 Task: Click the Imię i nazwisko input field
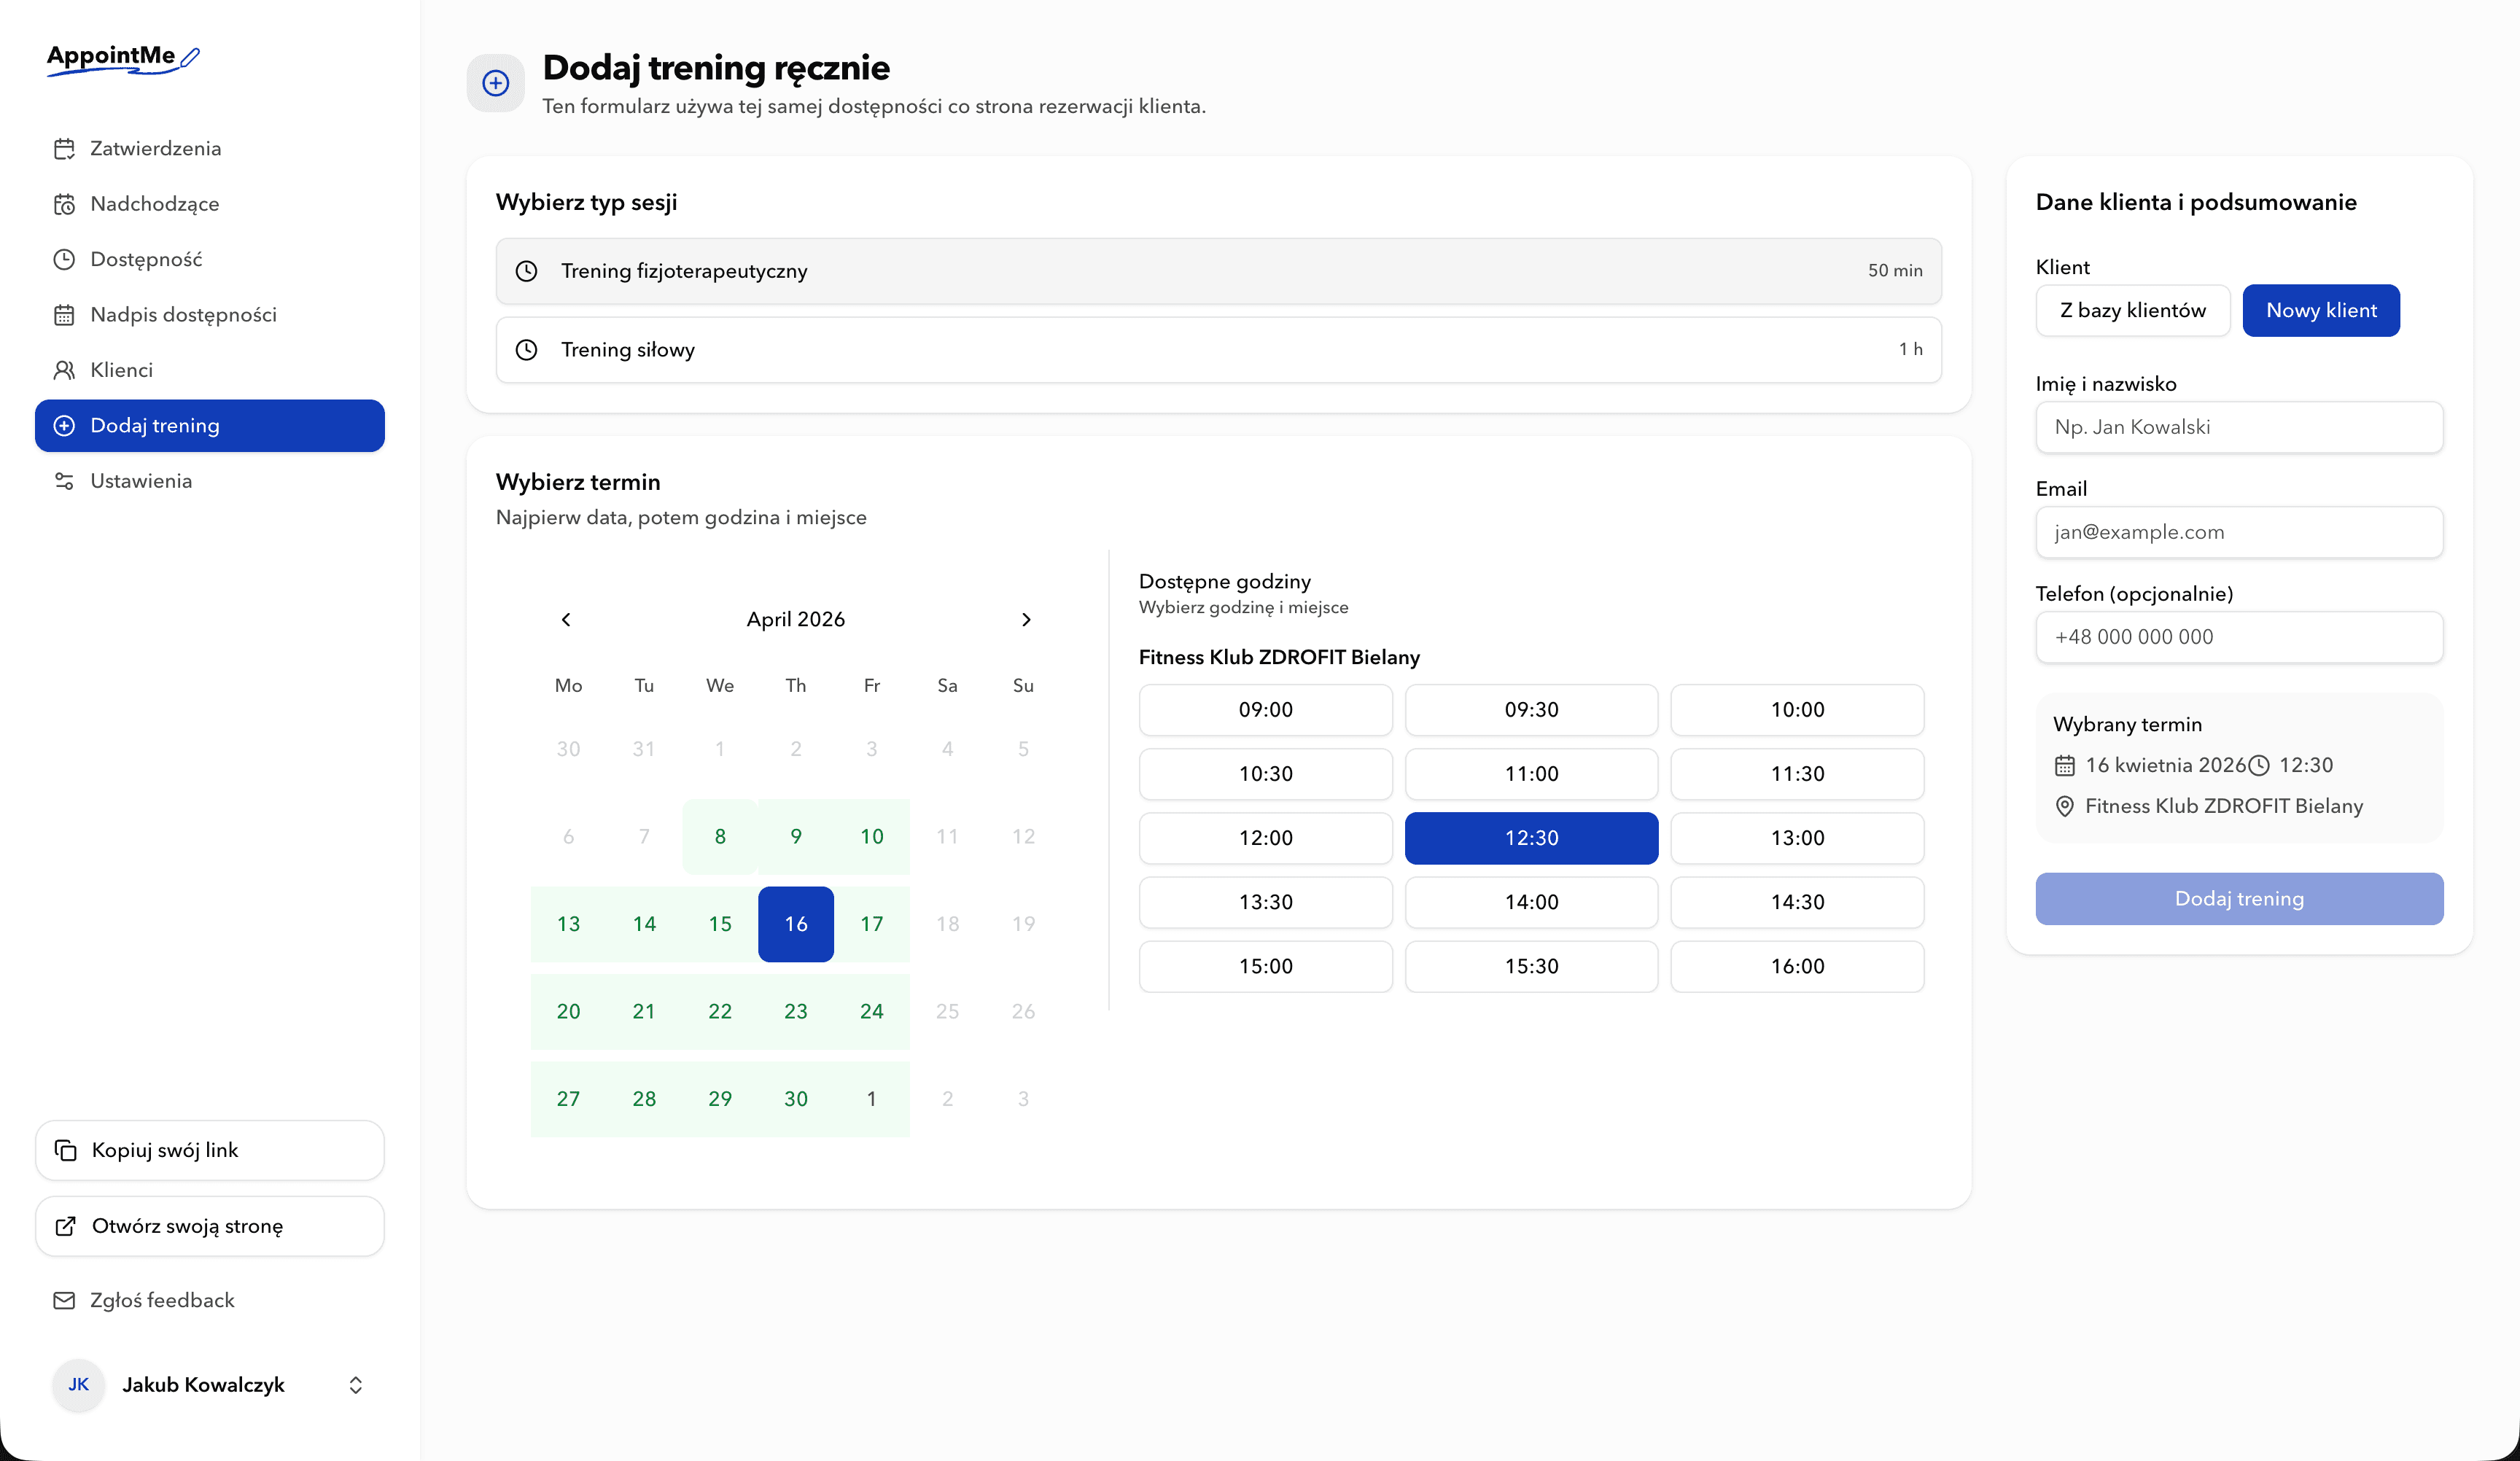[2238, 427]
